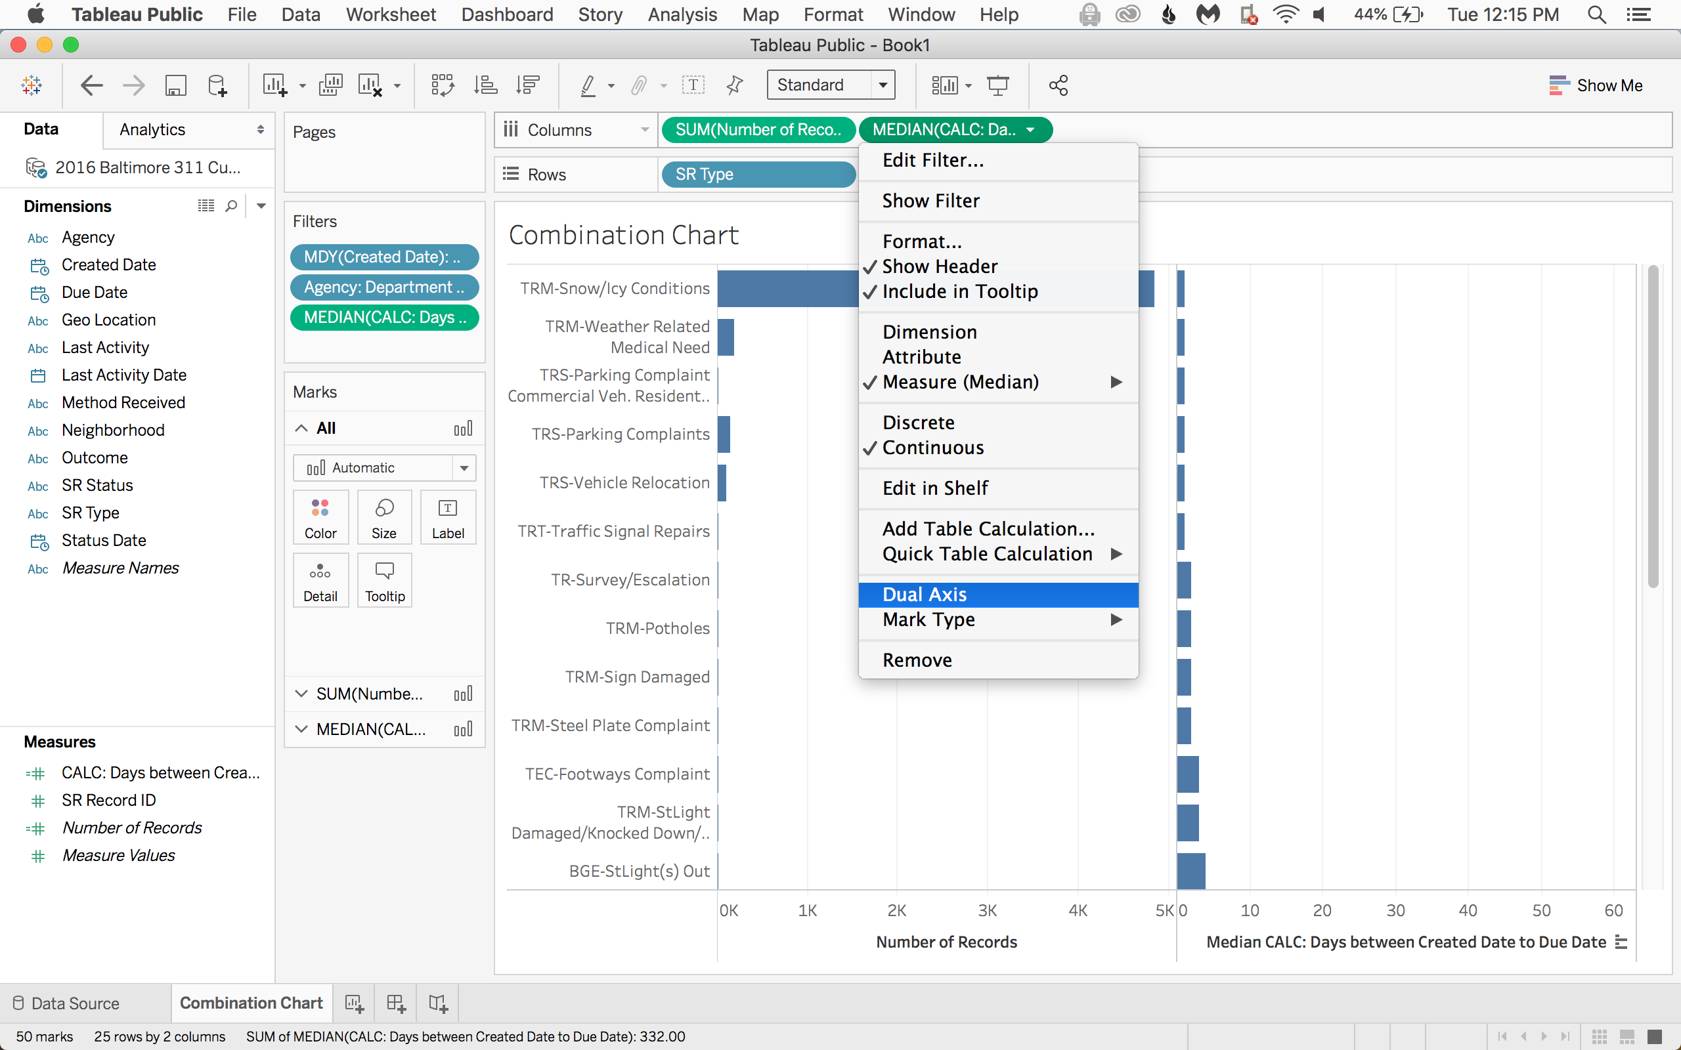Open the Analysis menu
This screenshot has width=1681, height=1050.
pos(682,14)
